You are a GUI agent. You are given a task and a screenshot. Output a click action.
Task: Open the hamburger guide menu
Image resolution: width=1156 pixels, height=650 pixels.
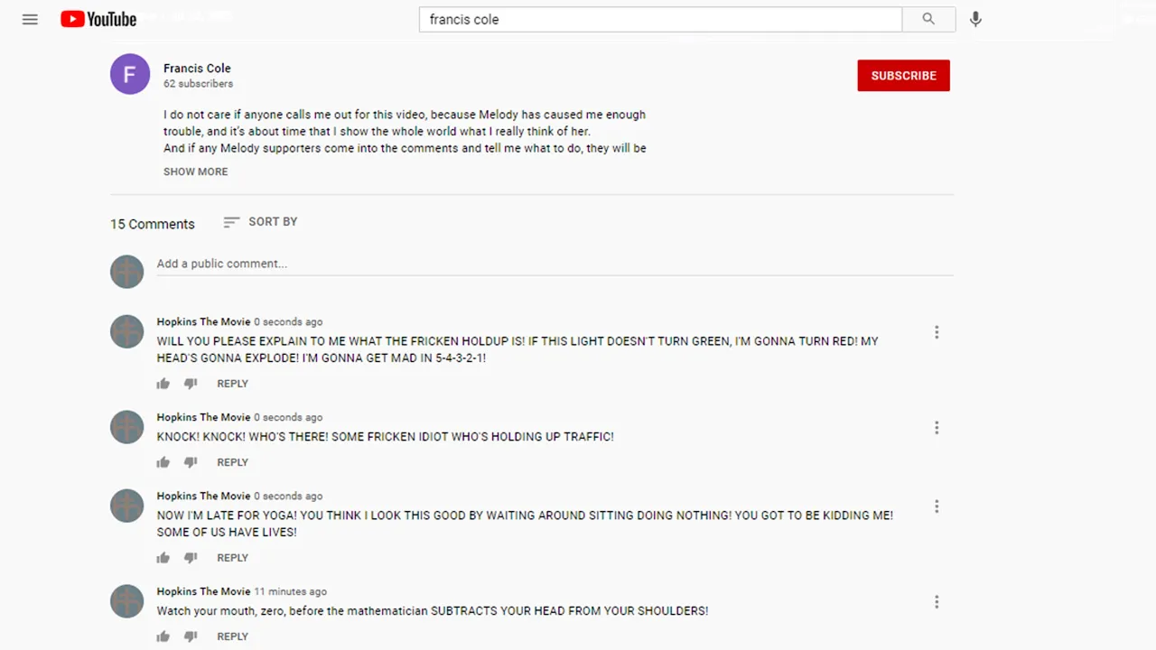(30, 19)
